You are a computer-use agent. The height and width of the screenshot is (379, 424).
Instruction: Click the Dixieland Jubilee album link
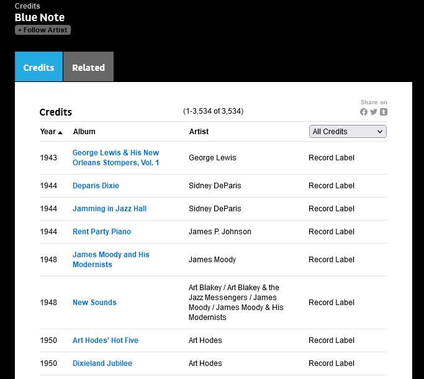point(102,363)
